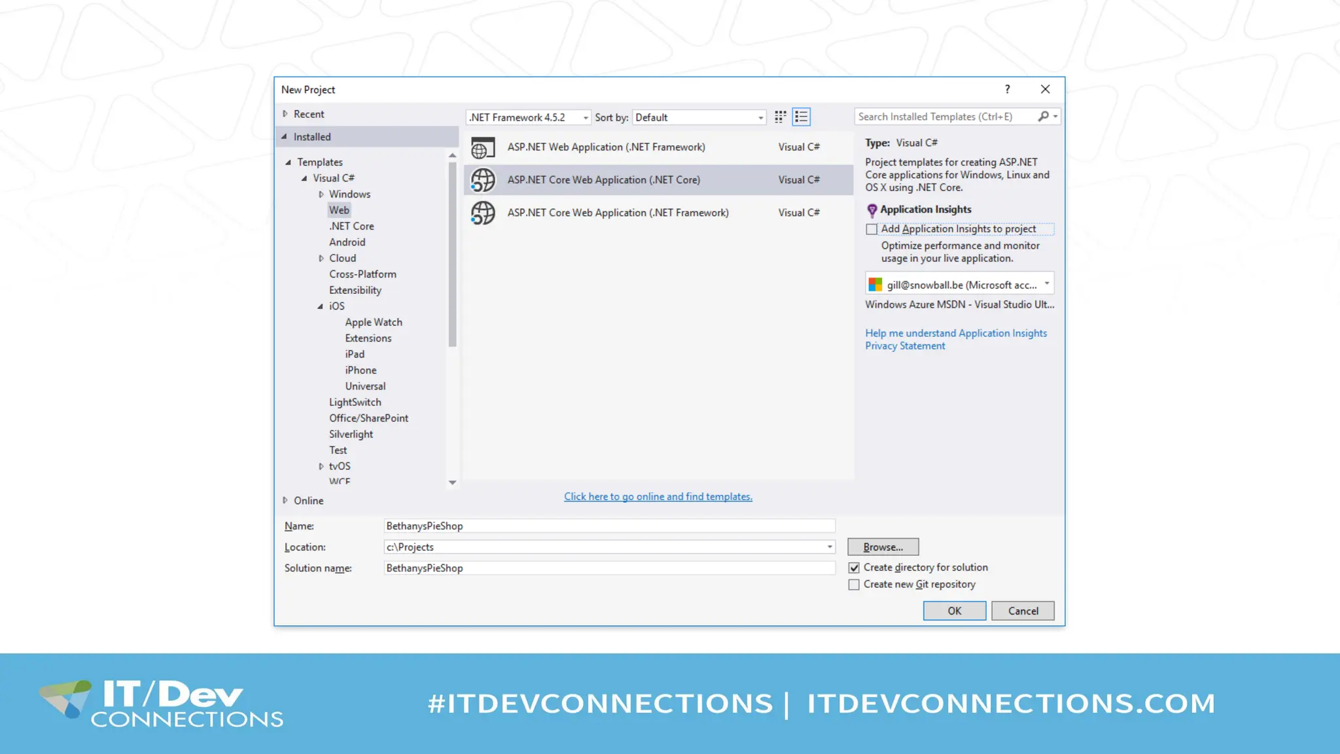Select the Silverlight category
Image resolution: width=1340 pixels, height=754 pixels.
[x=351, y=435]
